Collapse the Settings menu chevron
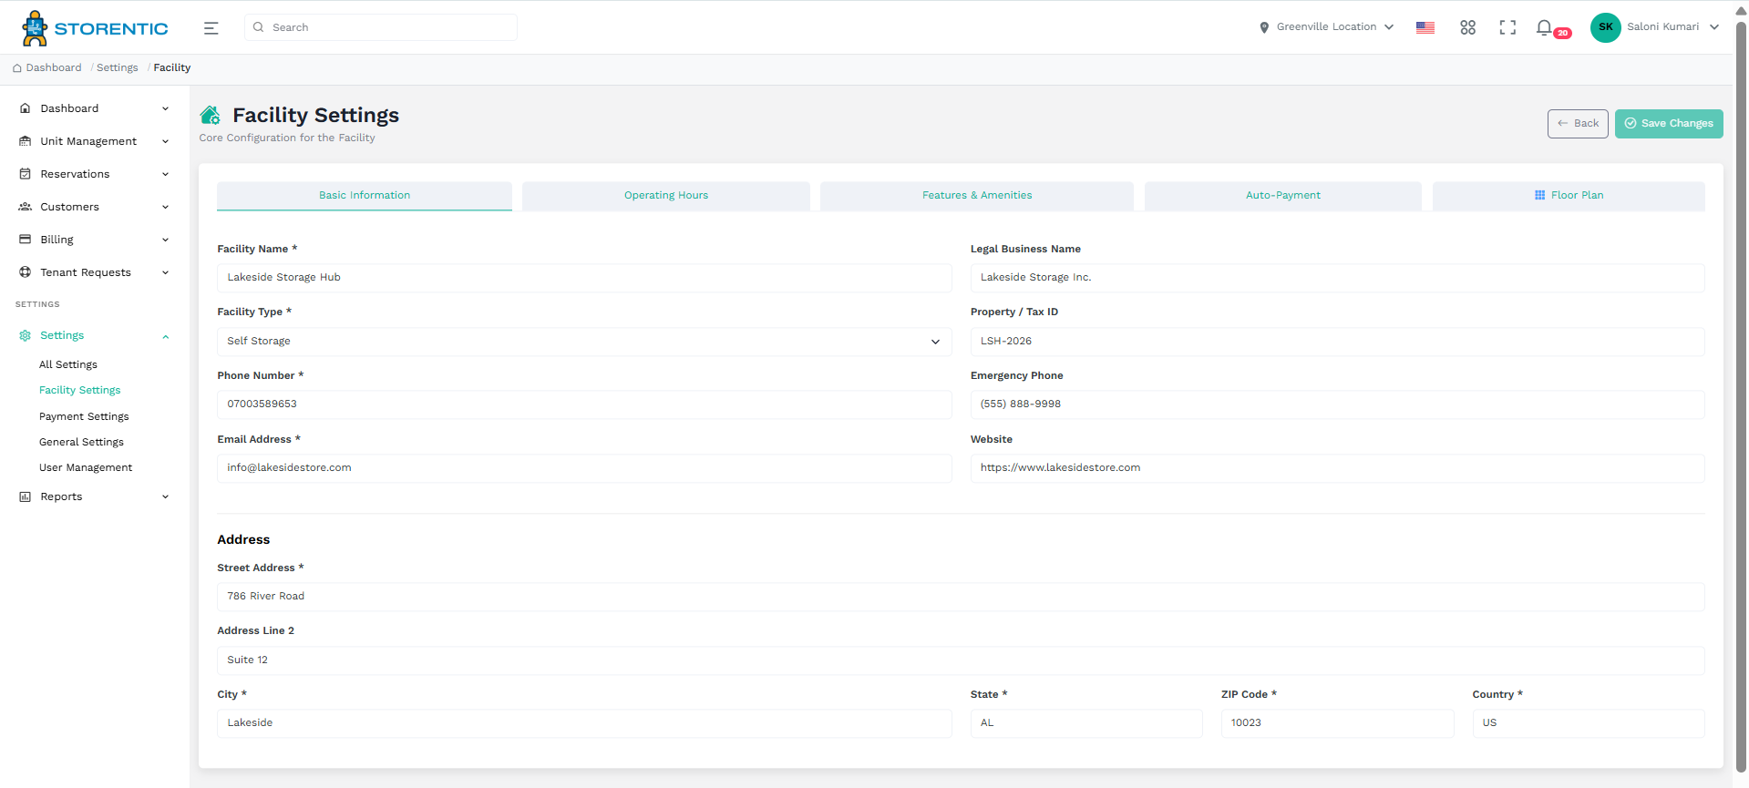Screen dimensions: 1749x788 tap(165, 336)
